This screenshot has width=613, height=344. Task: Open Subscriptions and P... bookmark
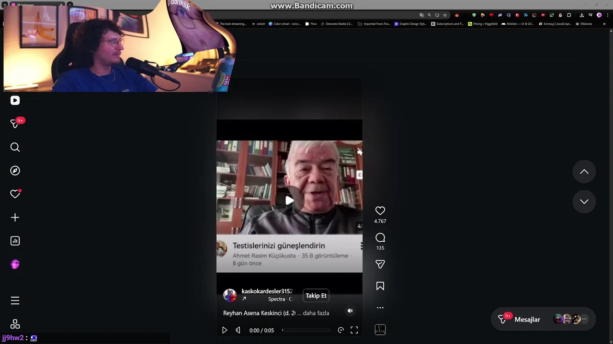[447, 24]
